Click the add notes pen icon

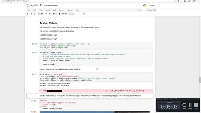(189, 1)
